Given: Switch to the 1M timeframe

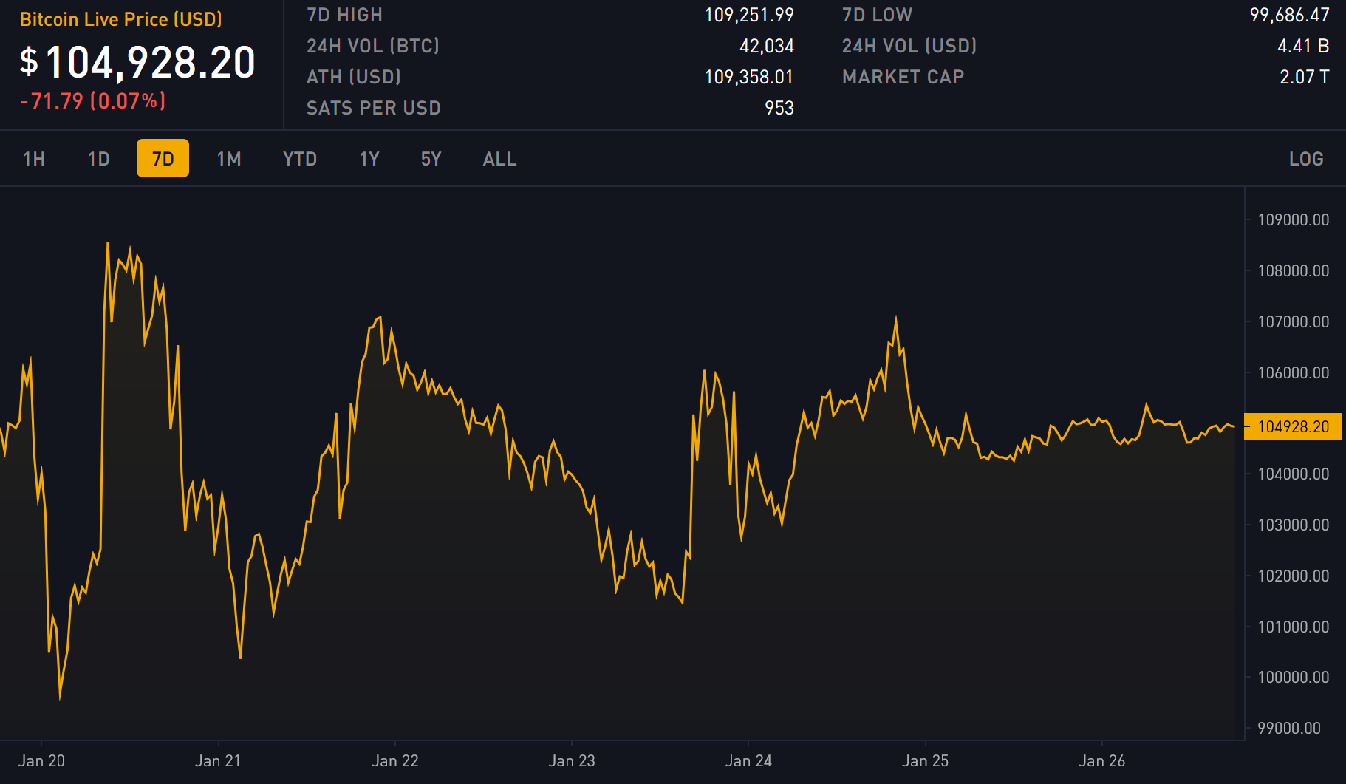Looking at the screenshot, I should coord(228,158).
